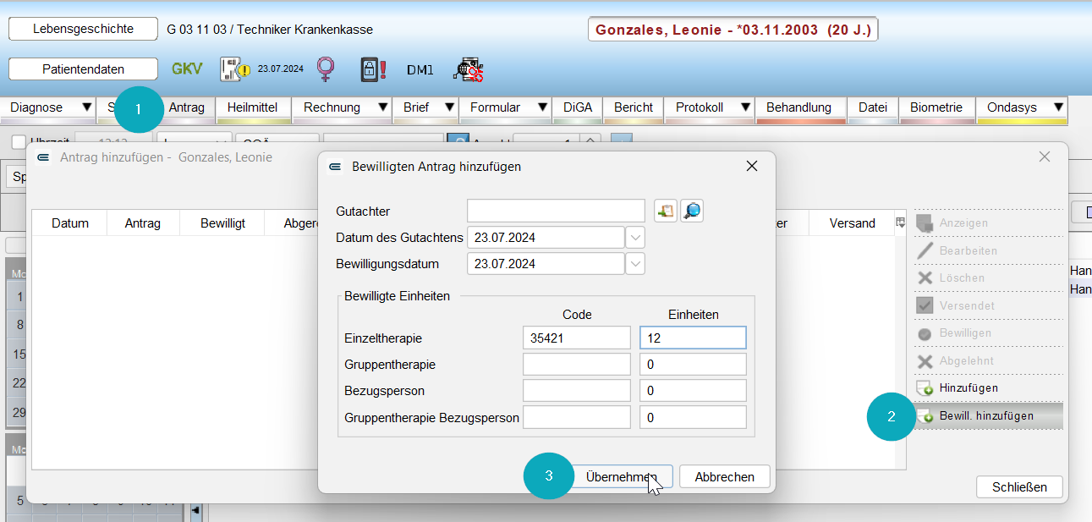Click the Gruppentherapie Code field
Screen dimensions: 1092x522
pyautogui.click(x=577, y=365)
